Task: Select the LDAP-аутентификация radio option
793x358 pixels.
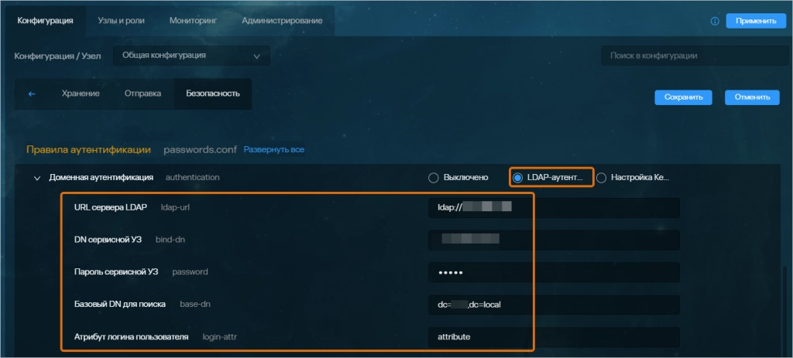Action: click(x=518, y=178)
